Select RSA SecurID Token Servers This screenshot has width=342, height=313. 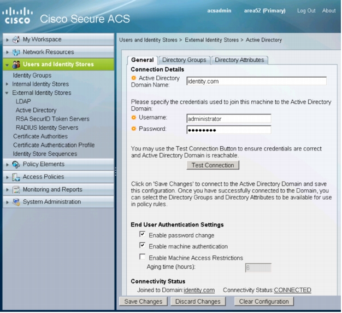coord(52,119)
